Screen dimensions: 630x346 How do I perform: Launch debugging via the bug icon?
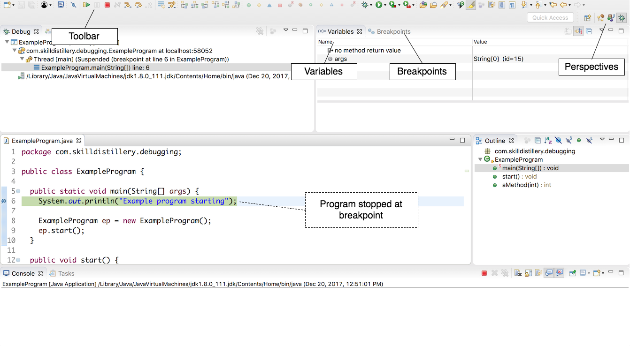click(x=365, y=5)
